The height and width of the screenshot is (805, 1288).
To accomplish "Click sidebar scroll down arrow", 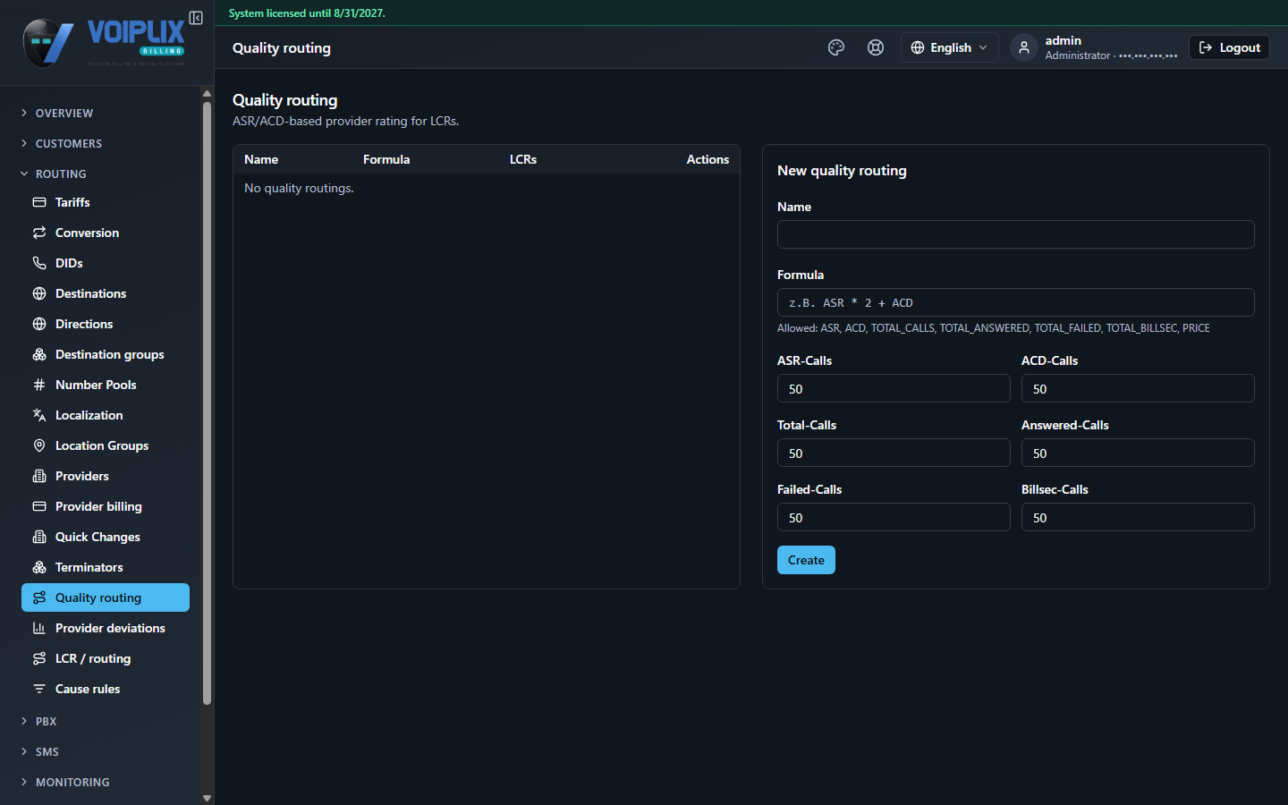I will tap(207, 798).
